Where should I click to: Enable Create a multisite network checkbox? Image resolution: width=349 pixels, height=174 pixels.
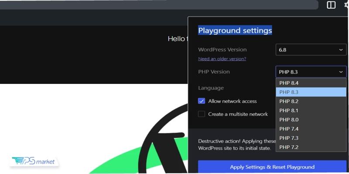coord(202,114)
